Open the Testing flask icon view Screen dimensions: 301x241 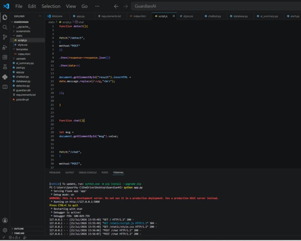click(5, 67)
